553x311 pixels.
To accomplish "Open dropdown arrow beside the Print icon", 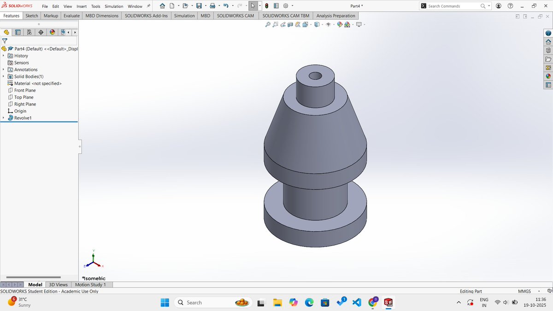I will pyautogui.click(x=219, y=6).
